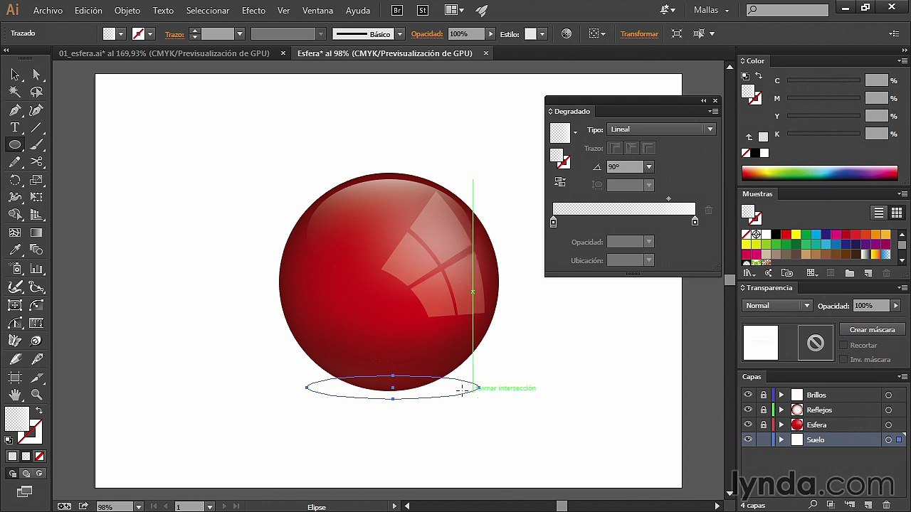
Task: Unlock the Reflejos layer
Action: (763, 410)
